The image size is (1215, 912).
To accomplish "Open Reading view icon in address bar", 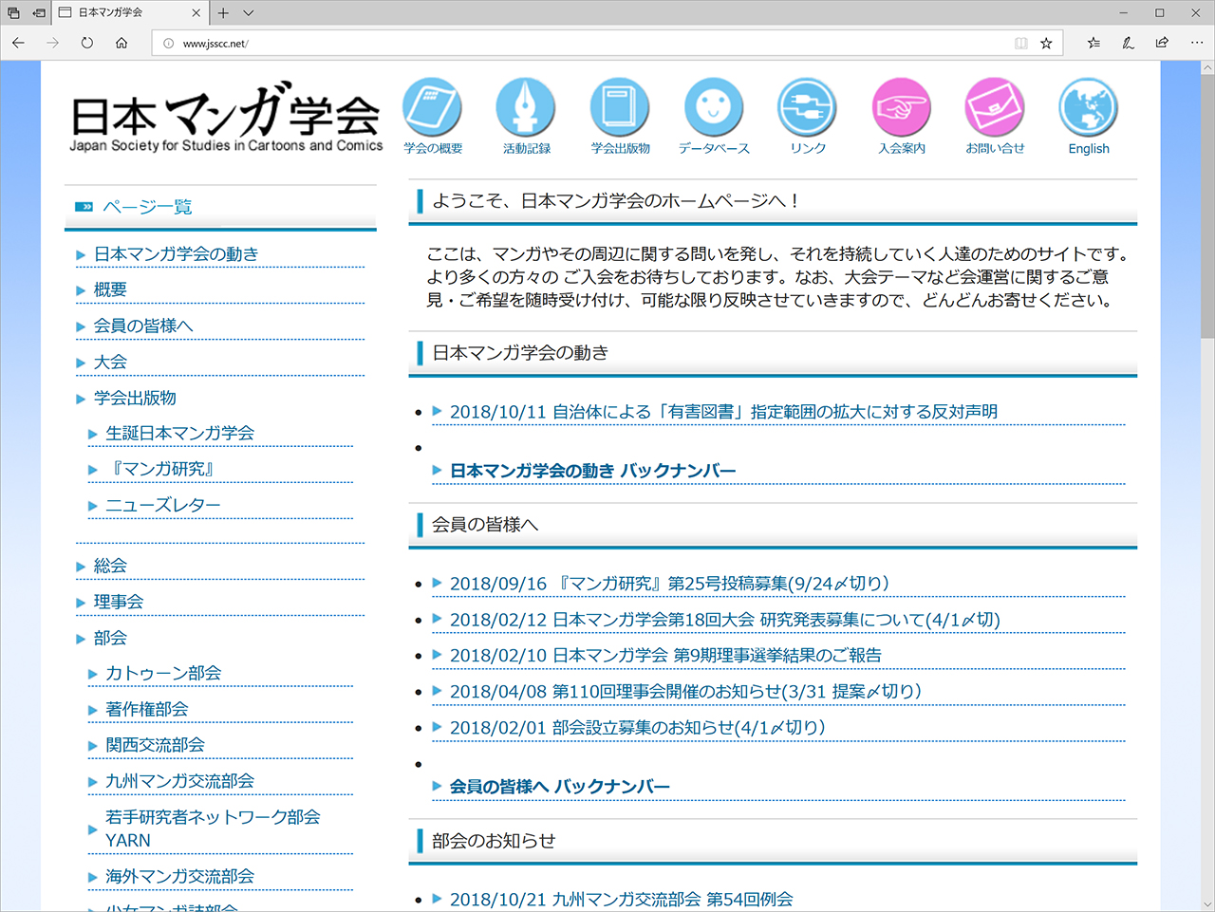I will (x=1020, y=43).
